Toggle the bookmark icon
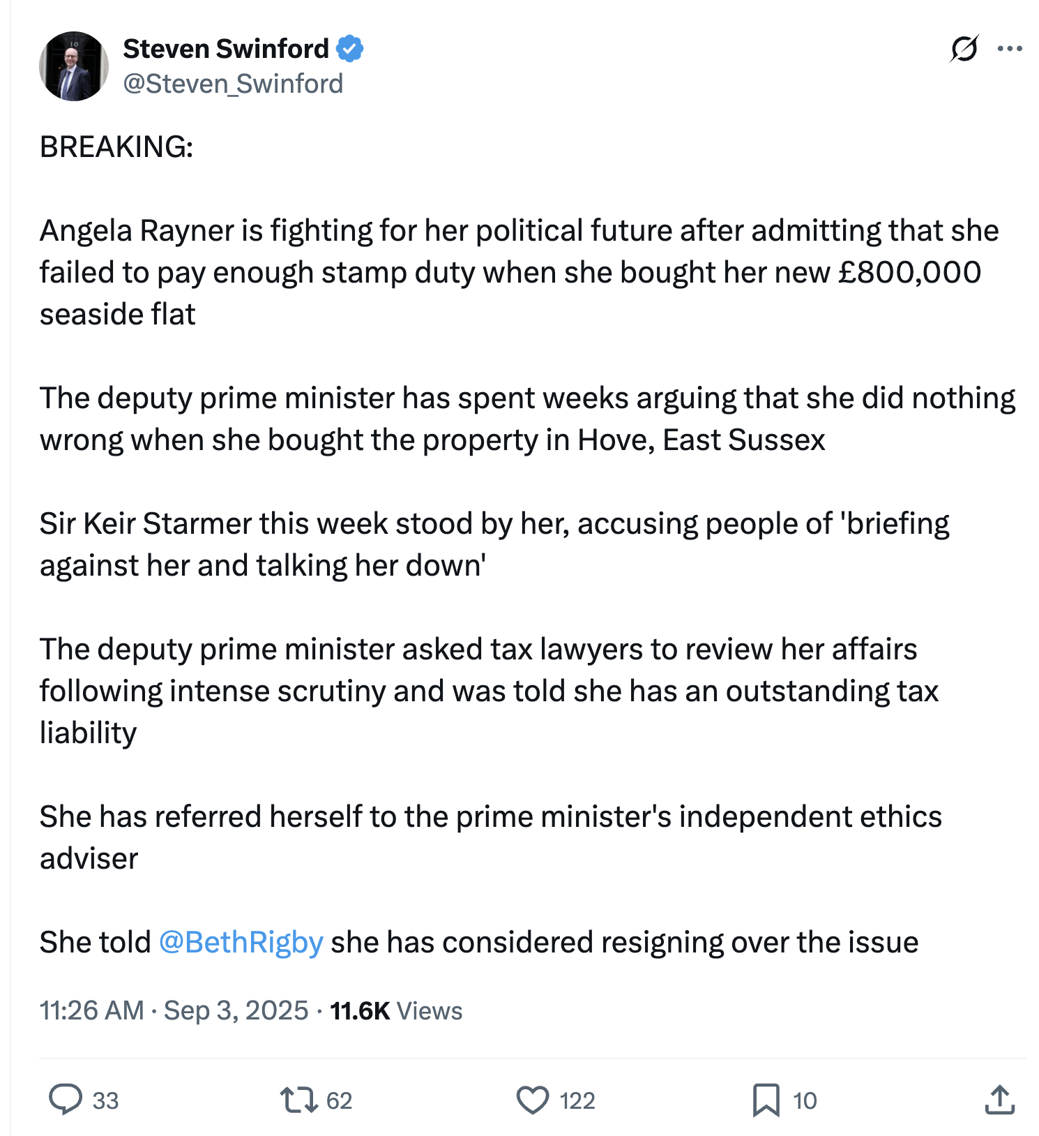Image resolution: width=1039 pixels, height=1136 pixels. (x=766, y=1100)
